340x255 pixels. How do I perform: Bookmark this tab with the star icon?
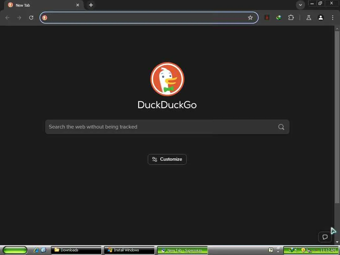[x=250, y=18]
